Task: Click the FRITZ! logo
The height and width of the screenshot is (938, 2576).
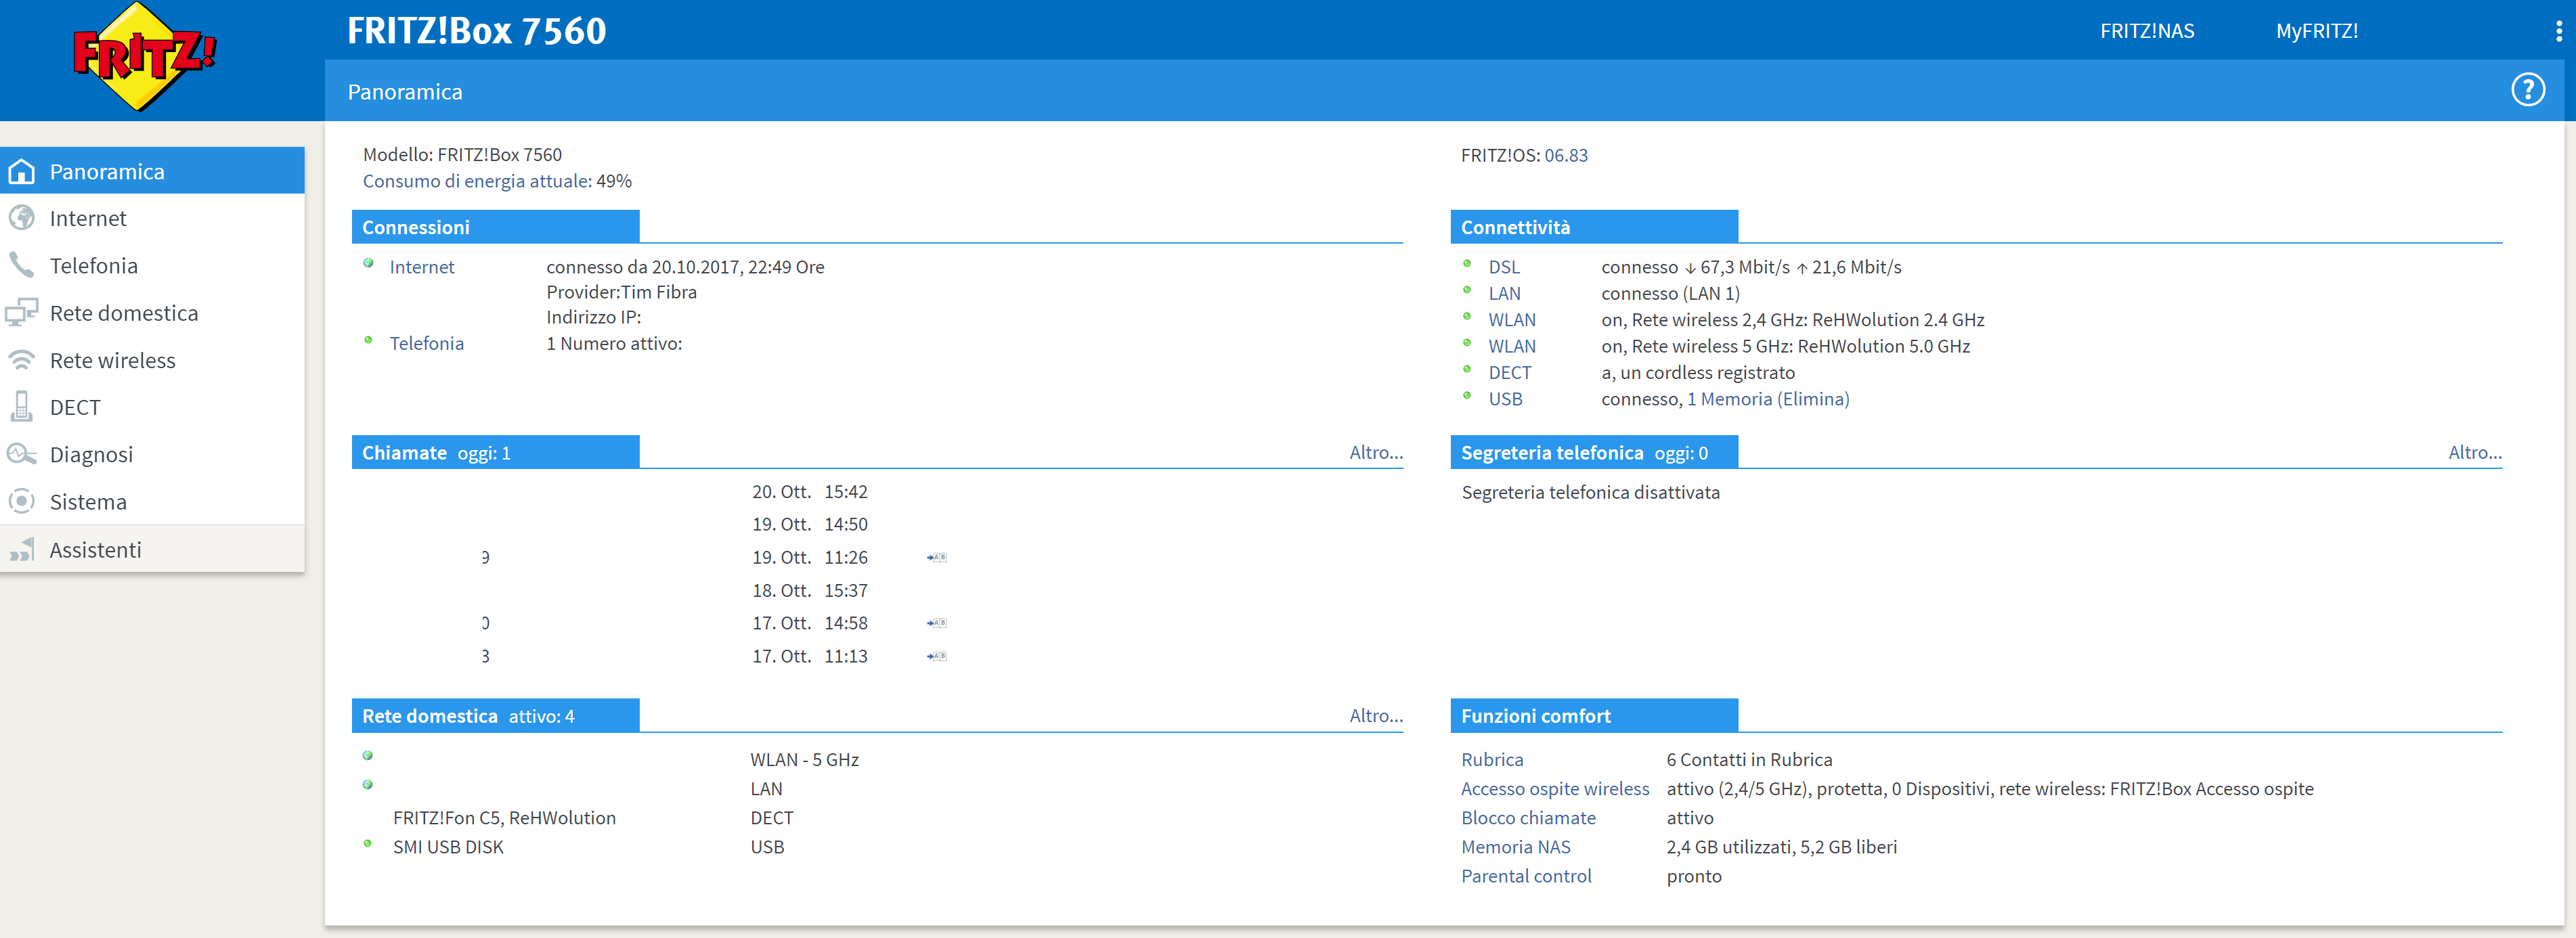Action: pyautogui.click(x=145, y=56)
